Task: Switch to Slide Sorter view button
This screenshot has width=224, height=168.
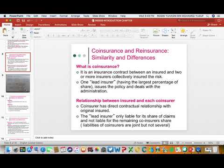Action: tap(171, 143)
